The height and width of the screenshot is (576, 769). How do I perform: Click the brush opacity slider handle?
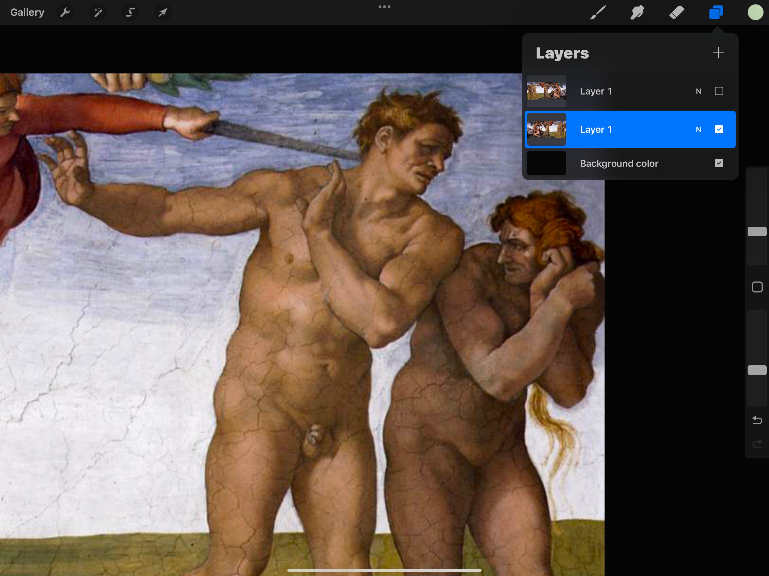757,370
